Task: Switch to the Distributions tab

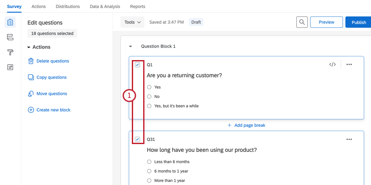Action: (68, 7)
